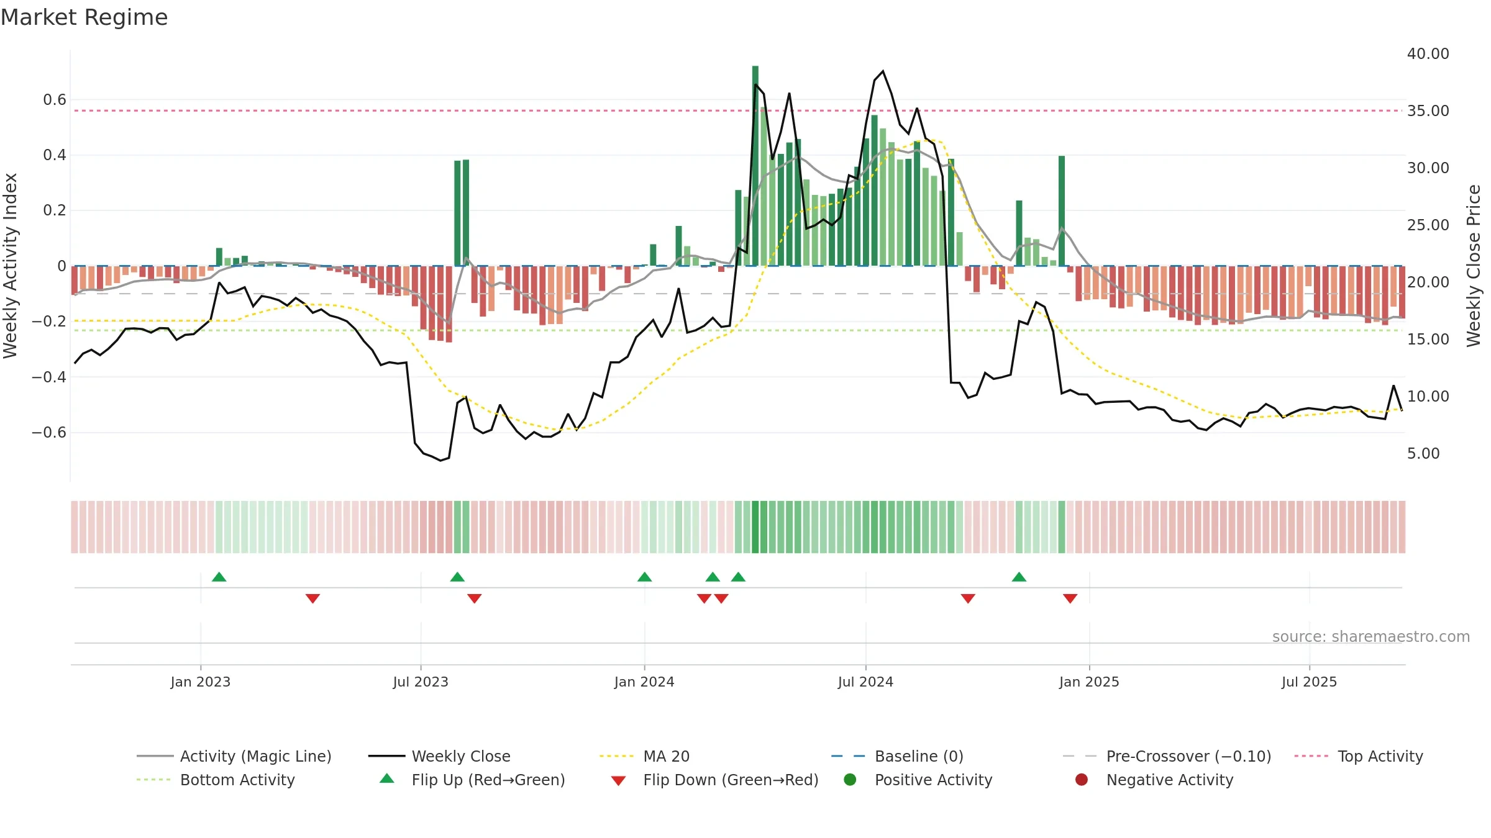Click the green Positive Activity legend dot
The width and height of the screenshot is (1491, 838).
850,779
